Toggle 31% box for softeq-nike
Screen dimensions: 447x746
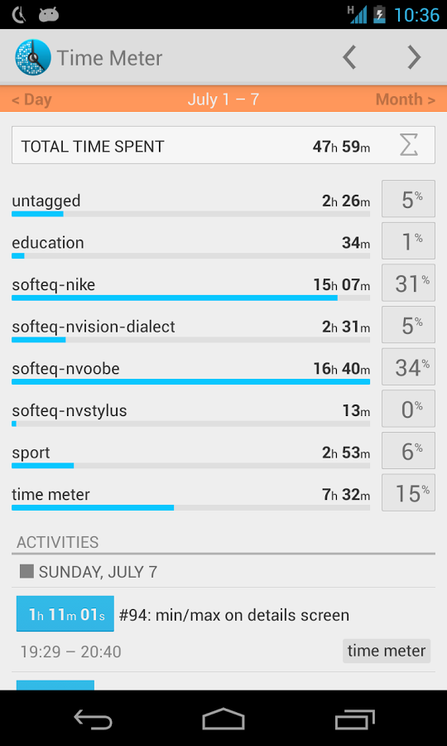409,283
